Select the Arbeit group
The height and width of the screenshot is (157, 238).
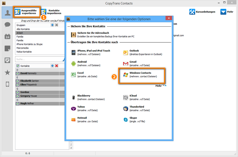click(x=40, y=33)
